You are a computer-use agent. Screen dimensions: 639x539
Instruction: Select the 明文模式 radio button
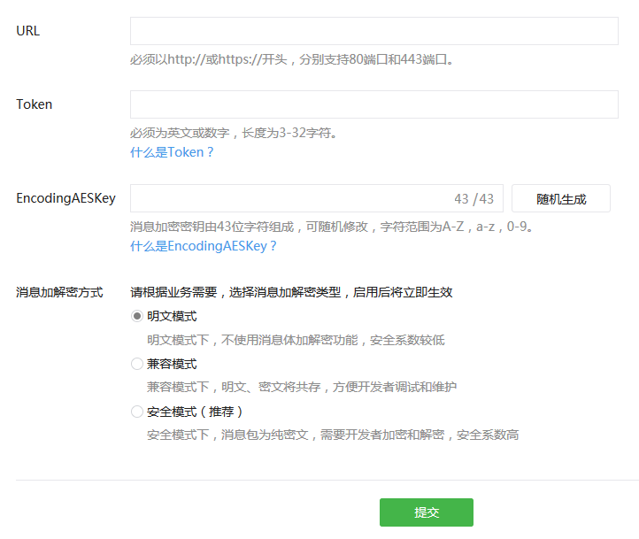137,316
